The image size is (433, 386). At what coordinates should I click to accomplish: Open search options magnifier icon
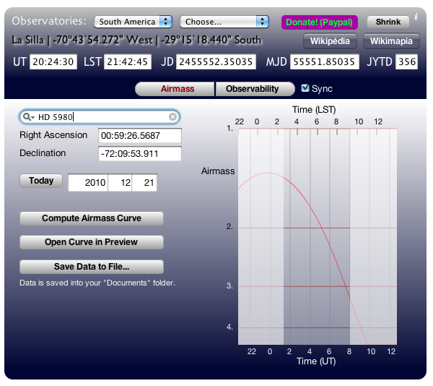tap(28, 117)
